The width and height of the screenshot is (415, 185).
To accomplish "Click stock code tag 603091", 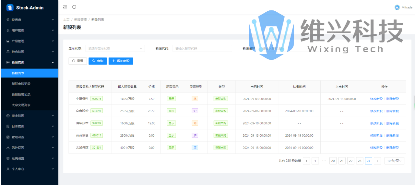I will point(97,111).
